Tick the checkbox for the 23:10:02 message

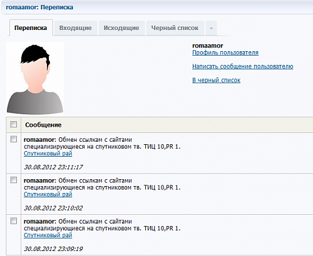point(14,180)
